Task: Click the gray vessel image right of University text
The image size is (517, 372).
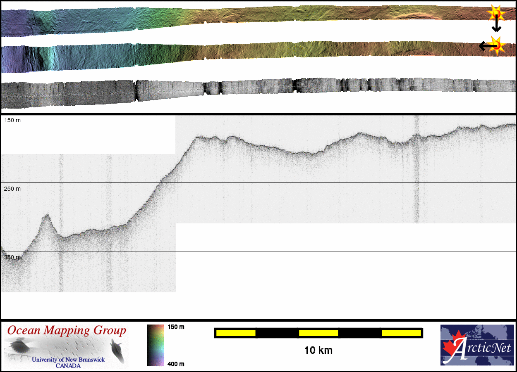Action: coord(117,350)
